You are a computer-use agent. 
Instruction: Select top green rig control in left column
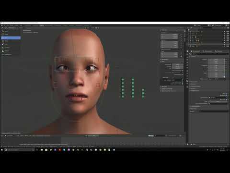123,79
